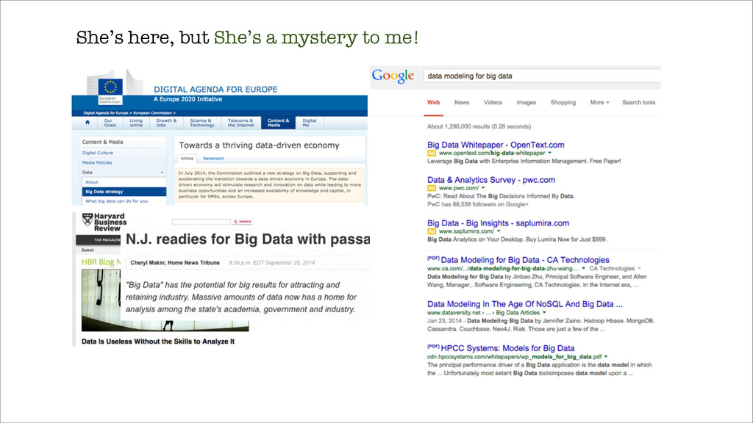
Task: Click the Ad badge of saplumira result
Action: pos(431,231)
